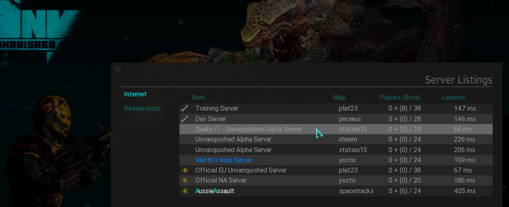
Task: Select the Official EU Unvanquished Server row
Action: point(336,170)
